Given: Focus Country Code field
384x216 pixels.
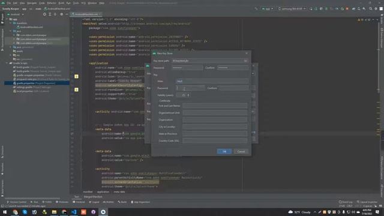Looking at the screenshot, I should click(215, 141).
